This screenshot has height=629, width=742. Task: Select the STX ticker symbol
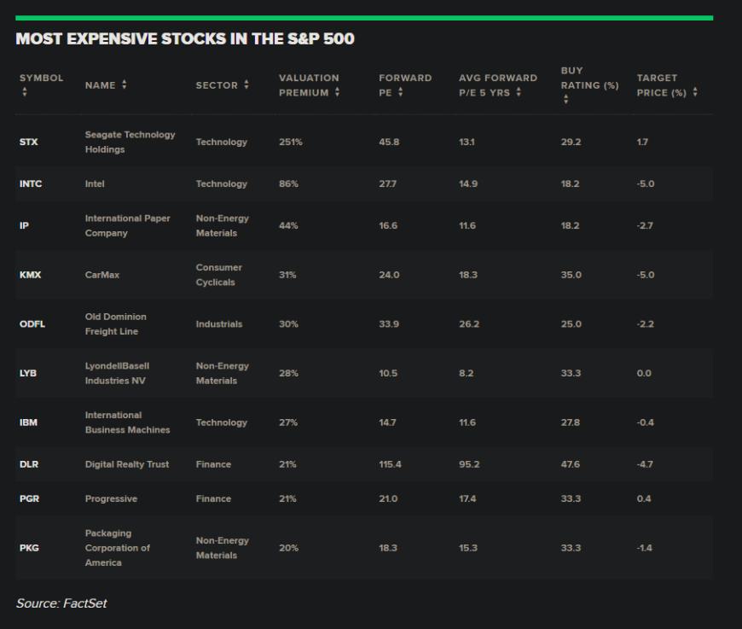click(x=29, y=142)
